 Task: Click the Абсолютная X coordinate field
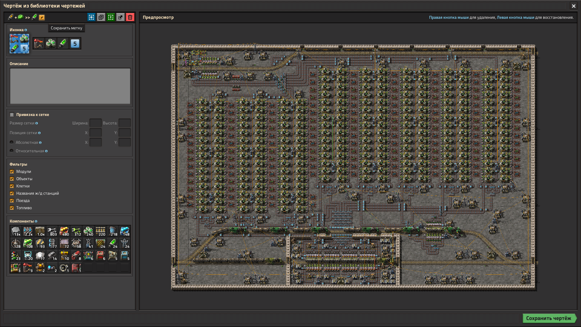pos(96,142)
